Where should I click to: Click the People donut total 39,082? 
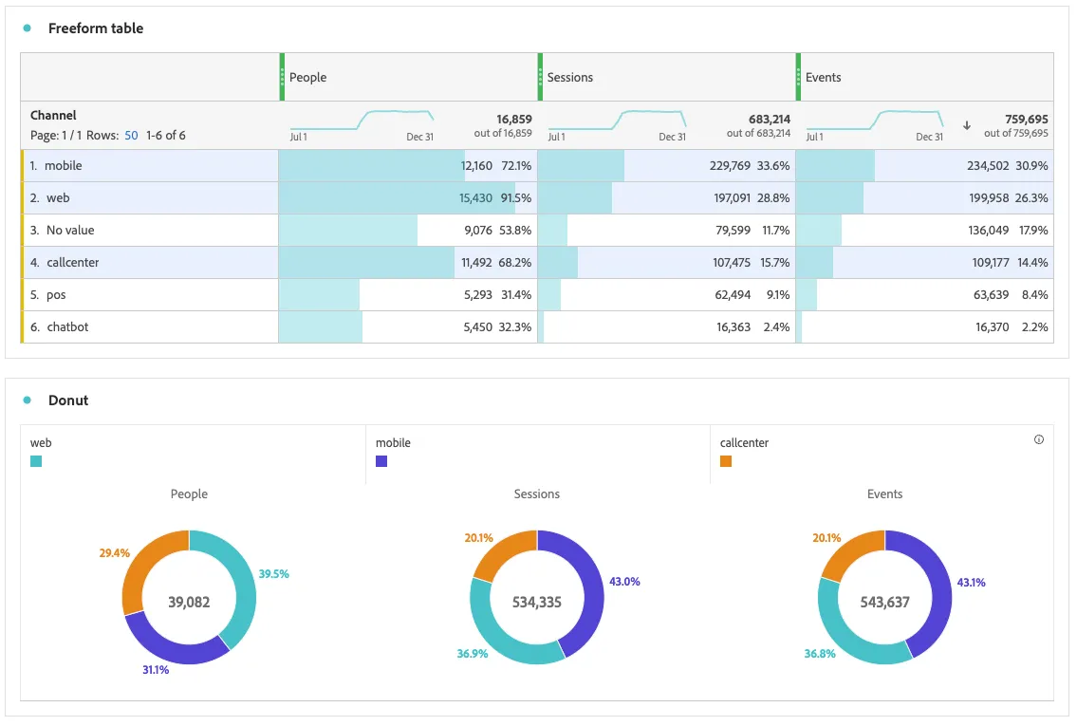[x=189, y=603]
